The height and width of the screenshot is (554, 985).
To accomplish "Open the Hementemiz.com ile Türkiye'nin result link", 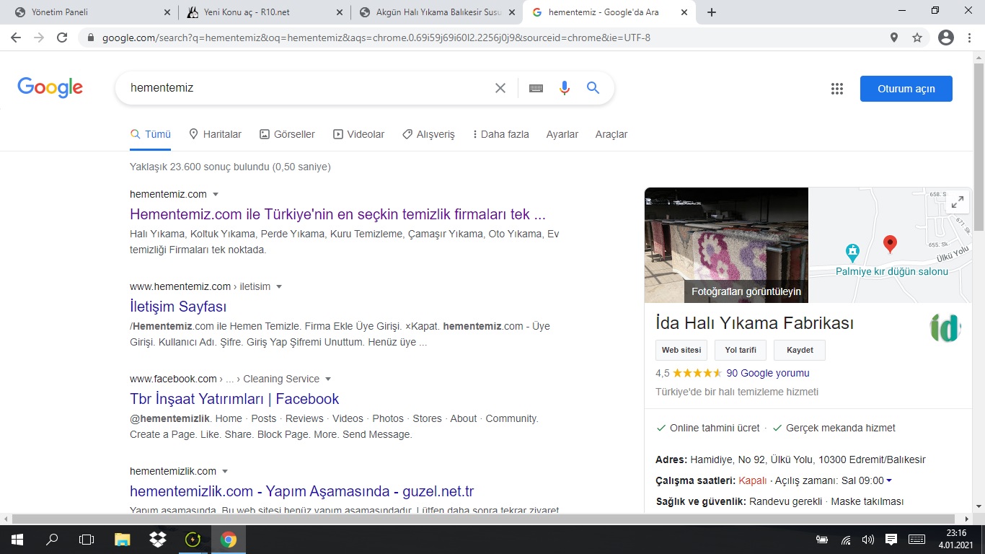I will pyautogui.click(x=337, y=214).
